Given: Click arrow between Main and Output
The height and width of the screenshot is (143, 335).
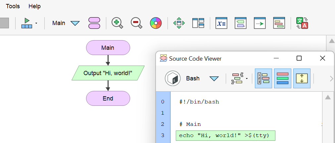Looking at the screenshot, I should click(x=108, y=60).
